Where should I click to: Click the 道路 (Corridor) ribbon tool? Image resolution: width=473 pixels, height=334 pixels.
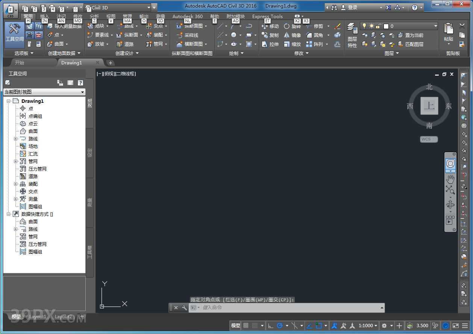[125, 44]
